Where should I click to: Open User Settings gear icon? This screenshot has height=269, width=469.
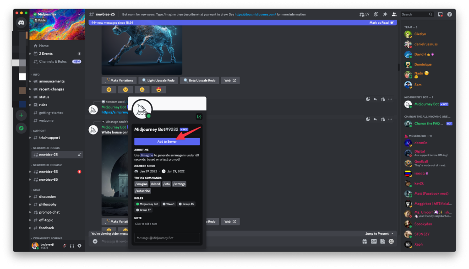pyautogui.click(x=79, y=246)
